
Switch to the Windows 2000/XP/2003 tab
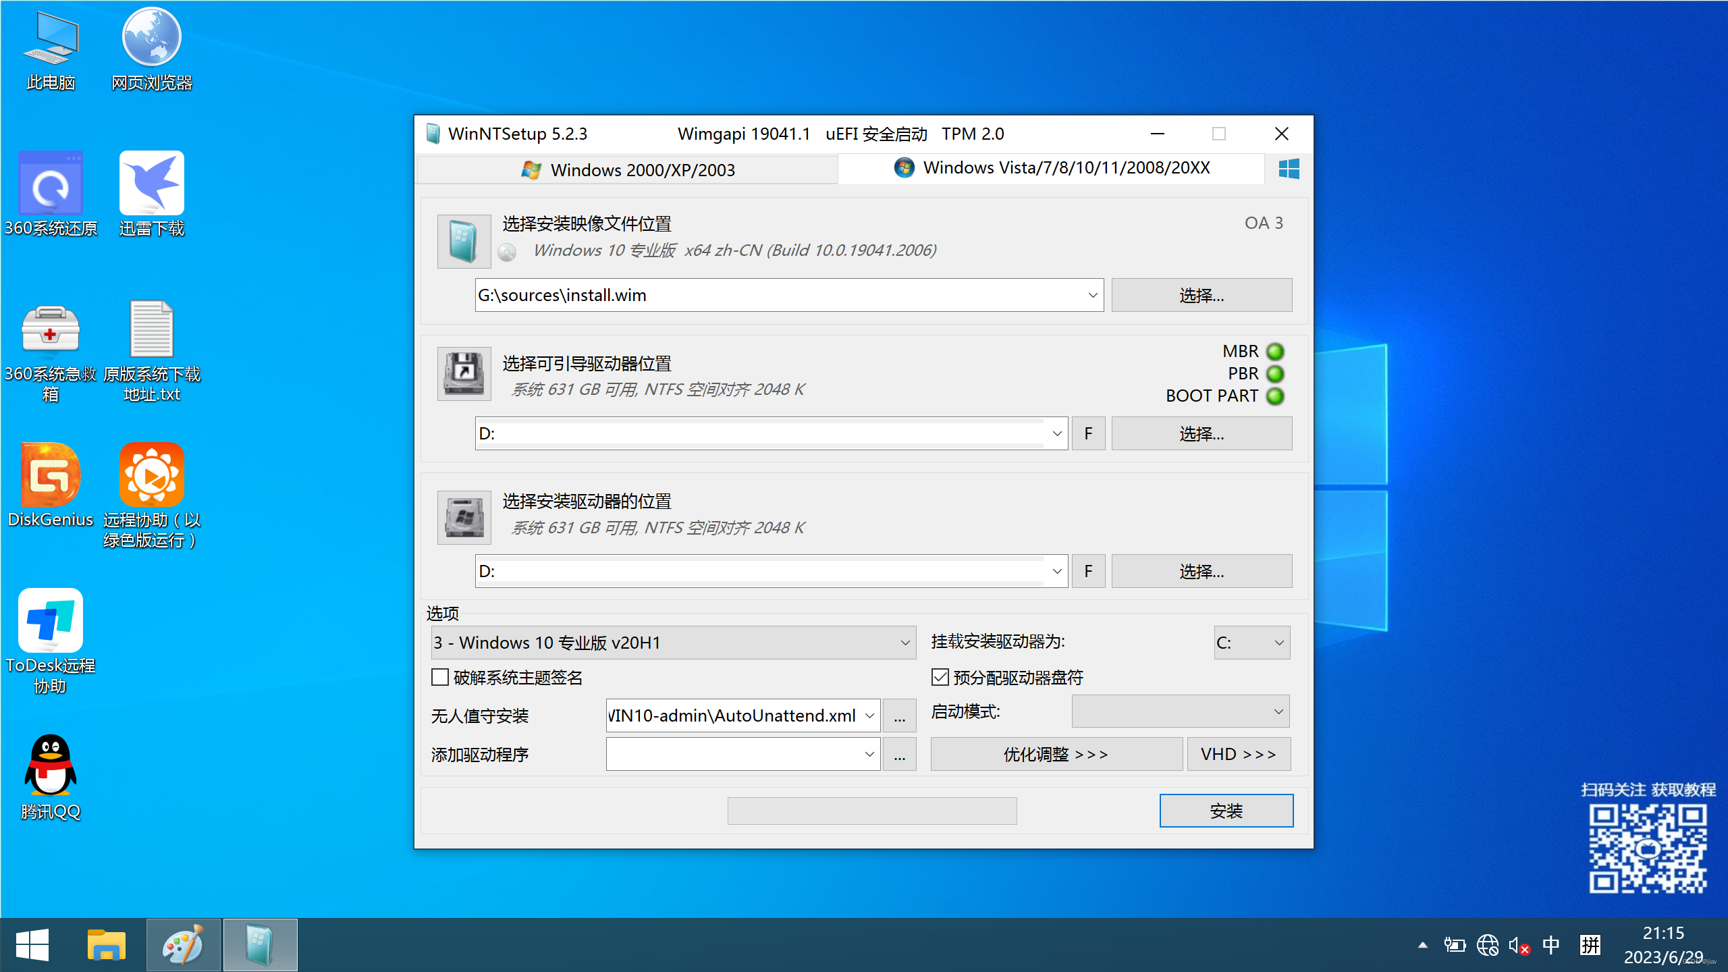pyautogui.click(x=628, y=169)
